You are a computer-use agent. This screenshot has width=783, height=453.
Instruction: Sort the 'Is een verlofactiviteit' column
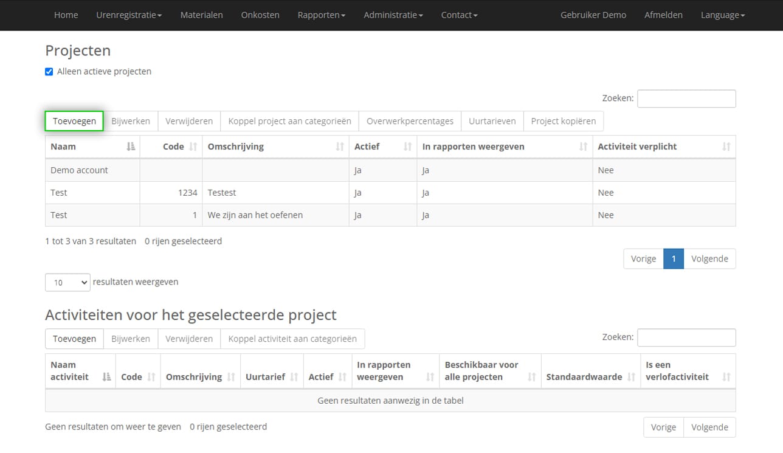pyautogui.click(x=726, y=376)
